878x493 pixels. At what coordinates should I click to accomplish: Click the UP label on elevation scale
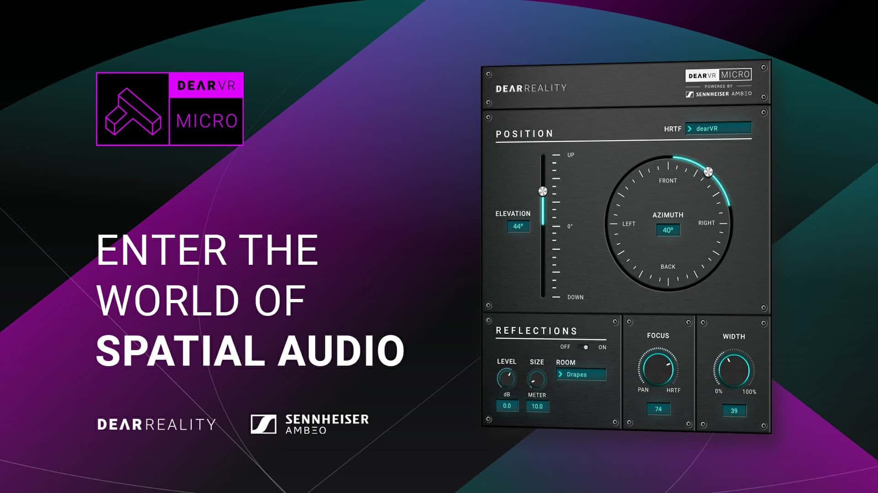pyautogui.click(x=571, y=155)
